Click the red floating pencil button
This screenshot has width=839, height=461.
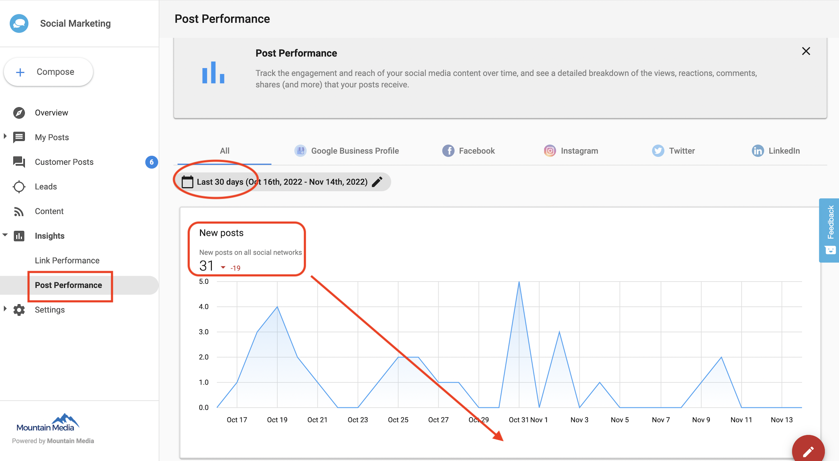click(x=808, y=451)
